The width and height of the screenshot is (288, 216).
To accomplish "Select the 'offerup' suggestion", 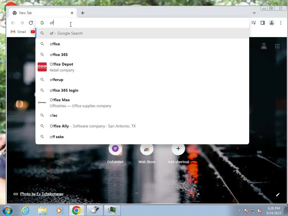I will coord(142,80).
